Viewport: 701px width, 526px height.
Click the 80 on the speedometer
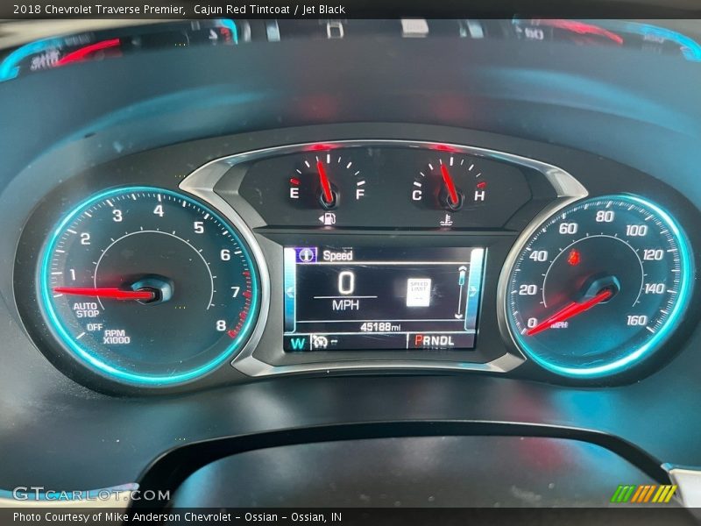tap(605, 216)
